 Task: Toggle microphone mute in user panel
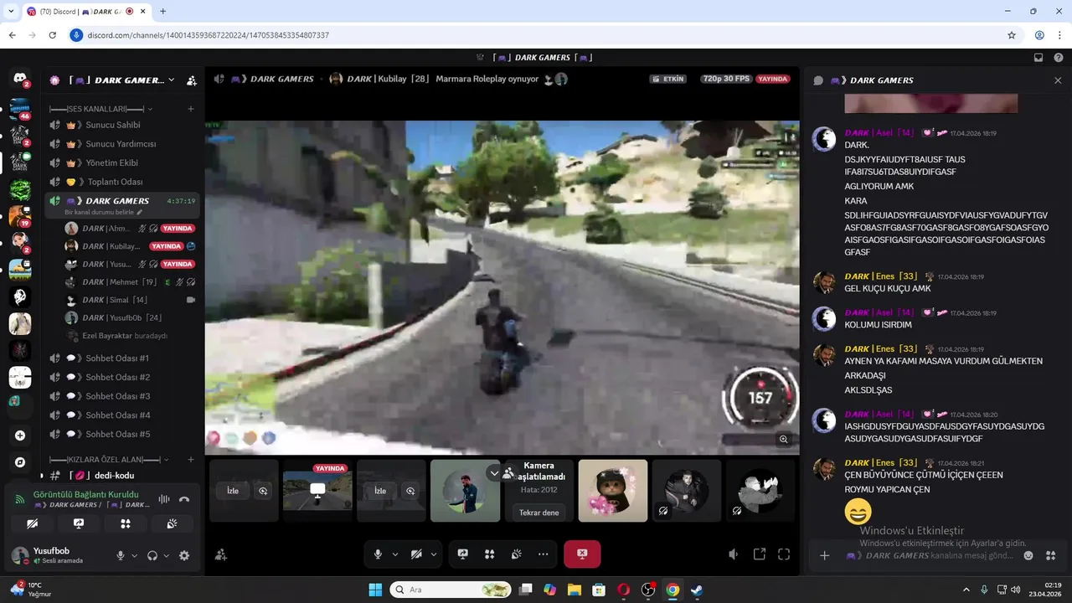121,555
